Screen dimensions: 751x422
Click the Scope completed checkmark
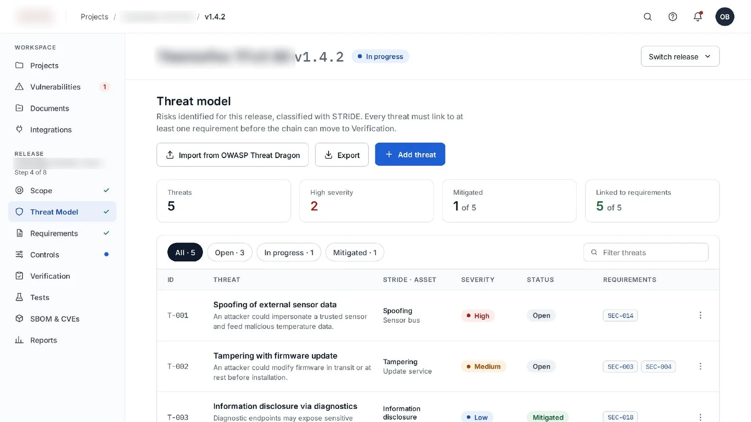coord(107,190)
